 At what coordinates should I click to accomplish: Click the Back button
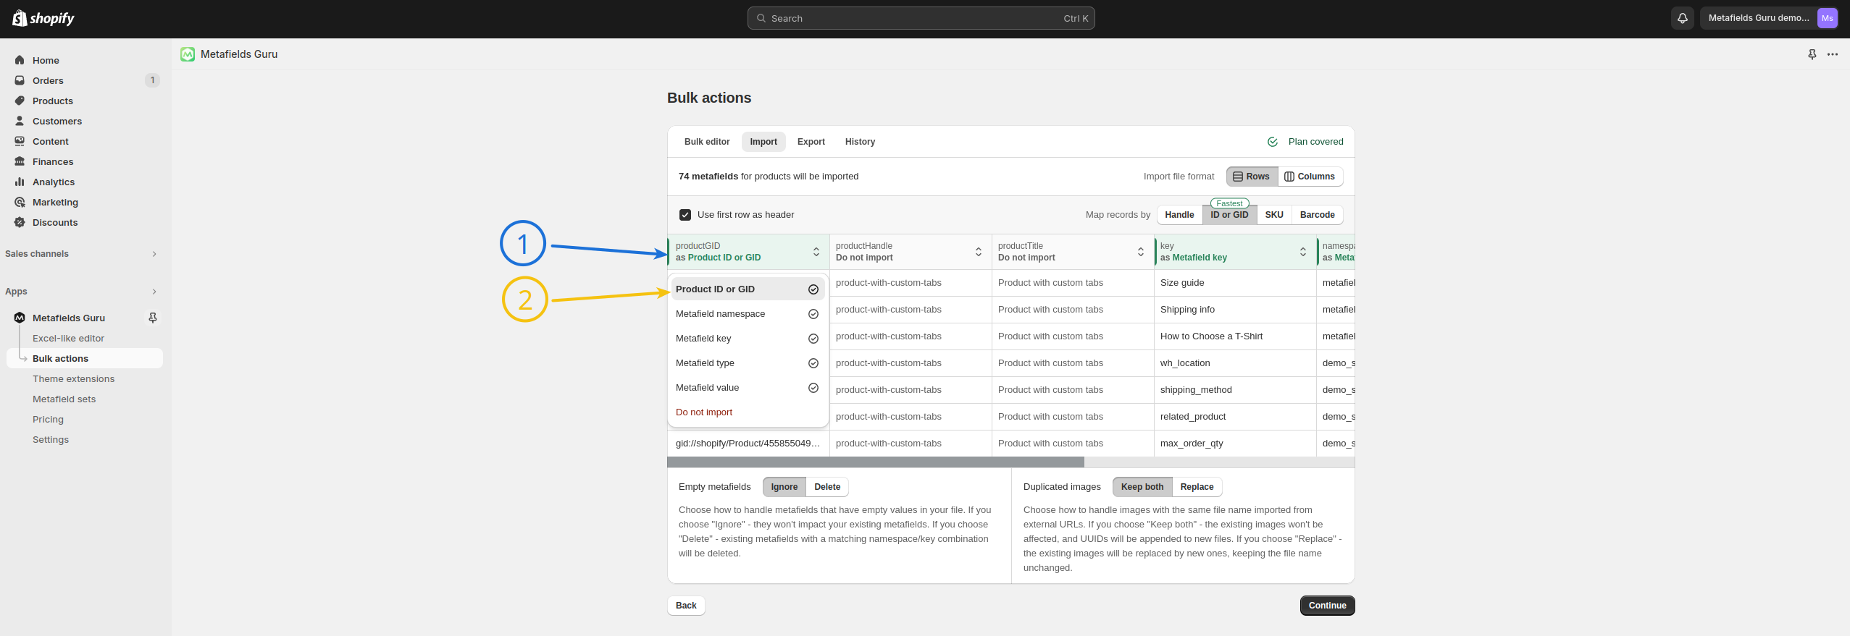click(x=686, y=606)
